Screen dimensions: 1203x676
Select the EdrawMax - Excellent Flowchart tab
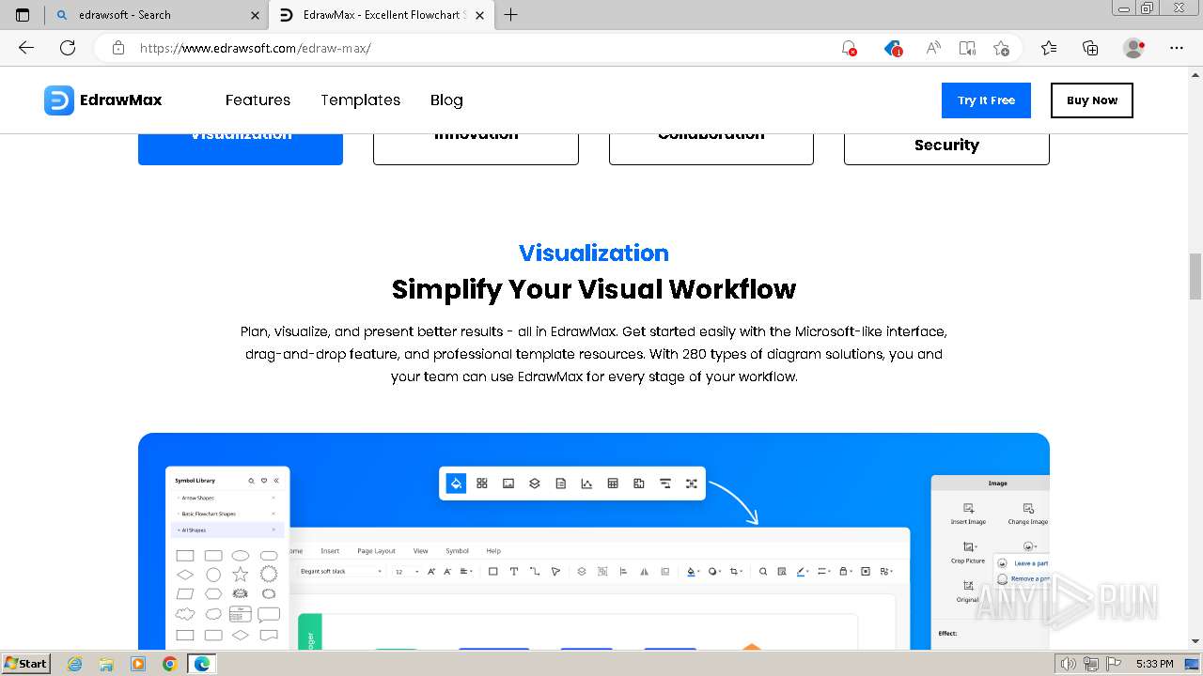click(x=383, y=15)
